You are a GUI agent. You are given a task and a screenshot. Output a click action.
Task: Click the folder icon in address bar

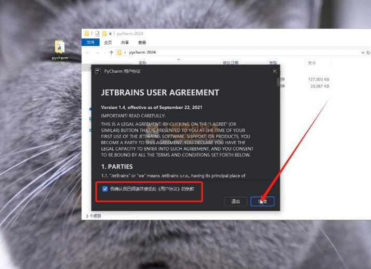tap(120, 53)
